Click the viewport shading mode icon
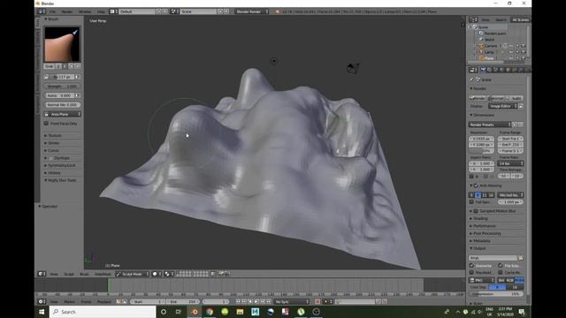Screen dimensions: 566x318 (157, 274)
